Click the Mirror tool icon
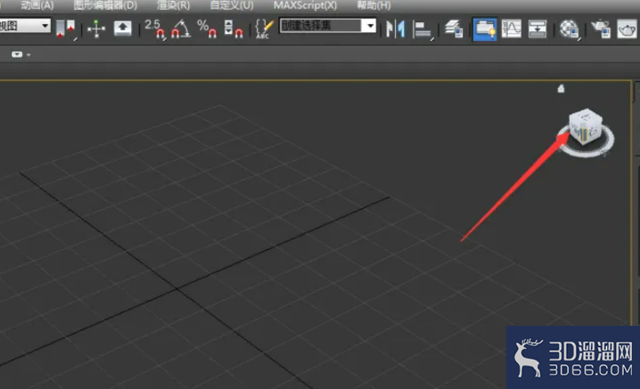640x389 pixels. click(x=396, y=29)
